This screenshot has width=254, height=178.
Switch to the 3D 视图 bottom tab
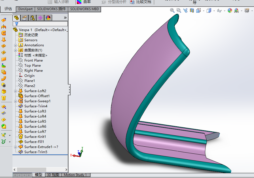[x=53, y=175]
